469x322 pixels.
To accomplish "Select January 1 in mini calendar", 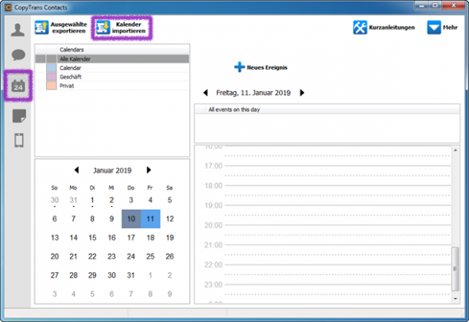I will (x=92, y=200).
